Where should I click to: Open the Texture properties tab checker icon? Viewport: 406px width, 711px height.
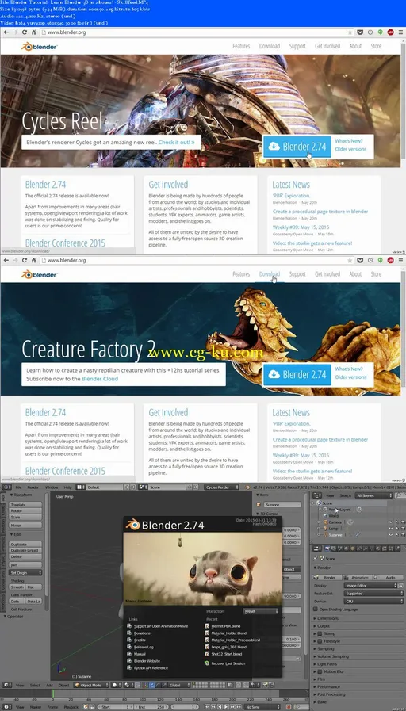(x=385, y=549)
